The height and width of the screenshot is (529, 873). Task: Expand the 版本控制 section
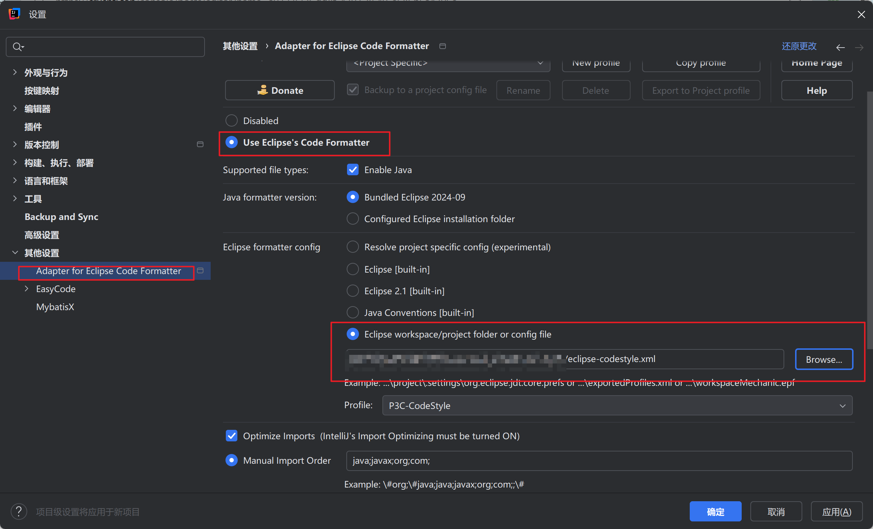(15, 145)
